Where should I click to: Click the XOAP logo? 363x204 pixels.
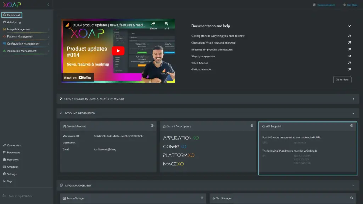click(12, 5)
